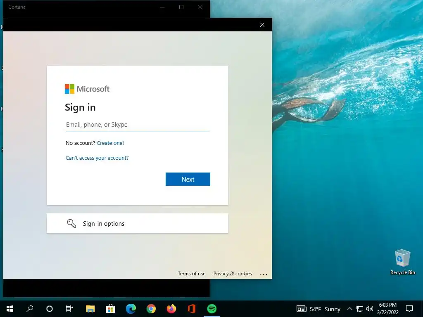Launch Cortana from the taskbar circle
The image size is (423, 317).
click(x=50, y=309)
